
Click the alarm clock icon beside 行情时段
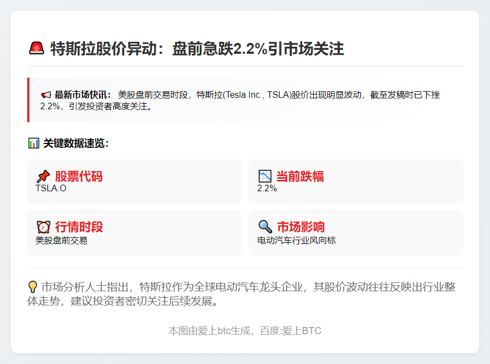(44, 227)
